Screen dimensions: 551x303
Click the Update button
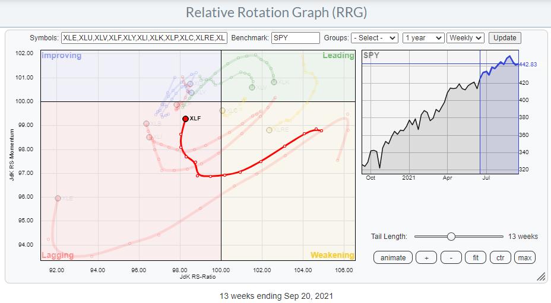(505, 37)
